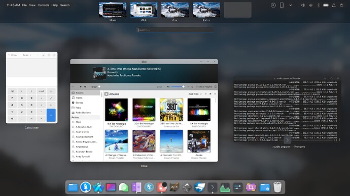Select artist 10cc in Elisa's sidebar
The height and width of the screenshot is (196, 350).
pos(86,122)
